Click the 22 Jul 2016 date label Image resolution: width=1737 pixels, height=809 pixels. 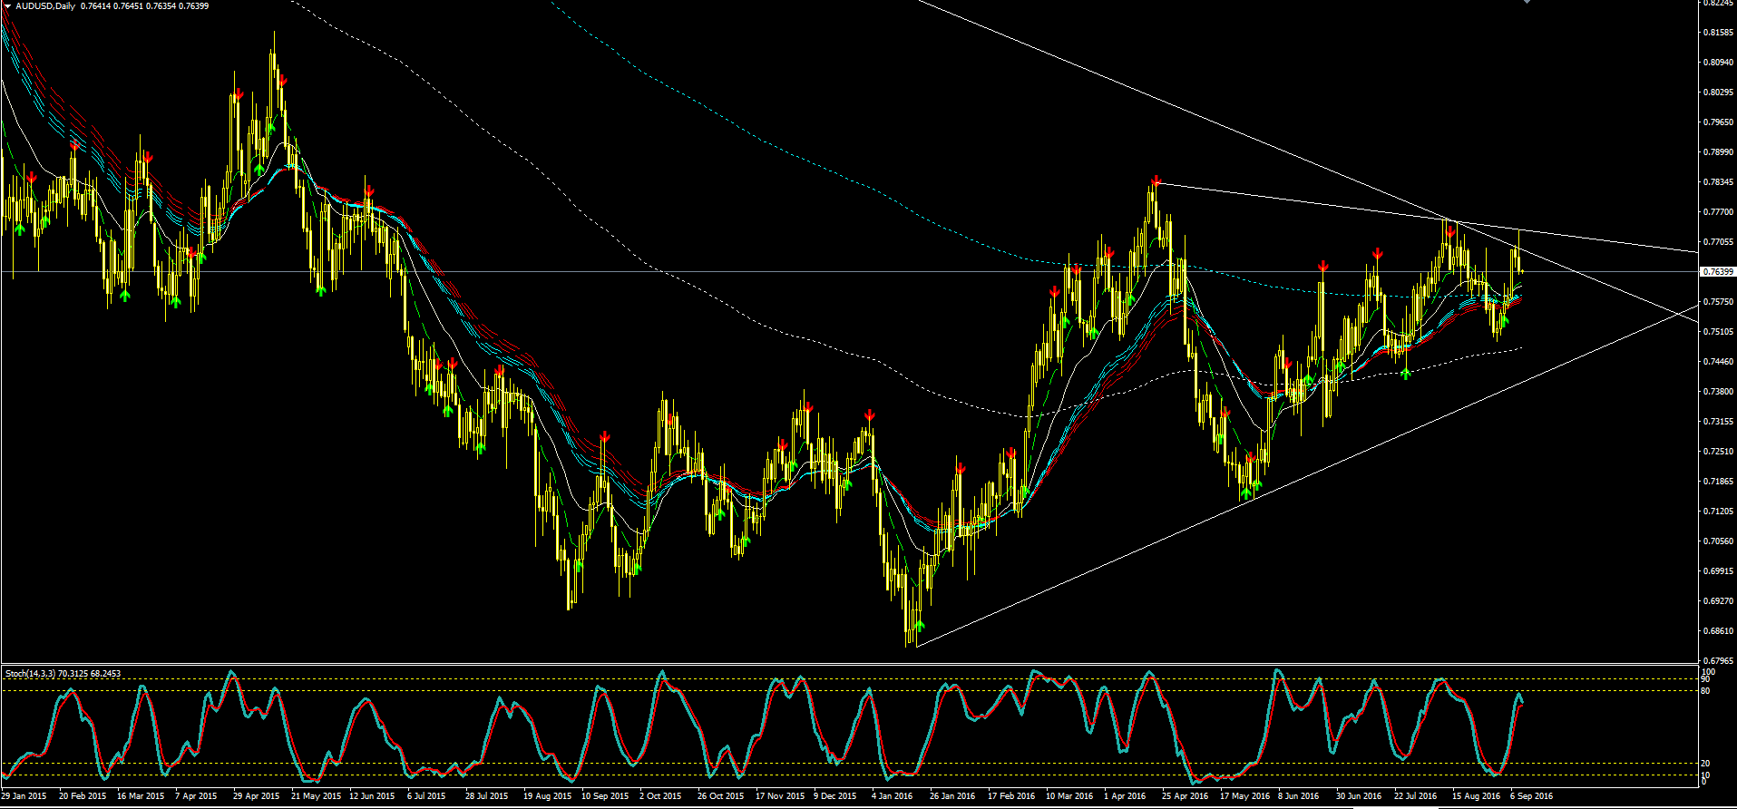tap(1416, 796)
